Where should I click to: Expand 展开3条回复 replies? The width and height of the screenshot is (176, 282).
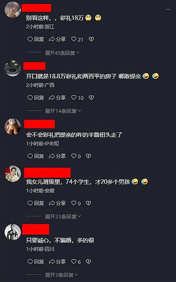tap(61, 275)
